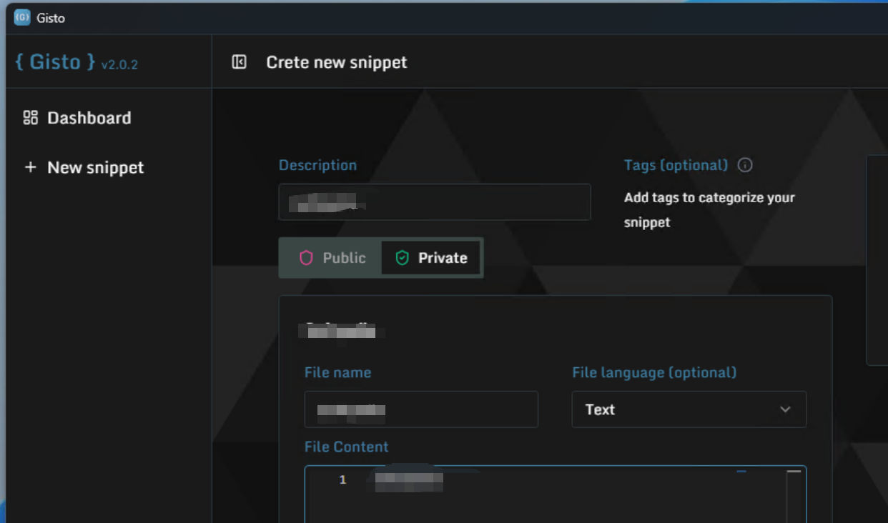This screenshot has height=523, width=888.
Task: Set snippet visibility to Private
Action: tap(430, 258)
